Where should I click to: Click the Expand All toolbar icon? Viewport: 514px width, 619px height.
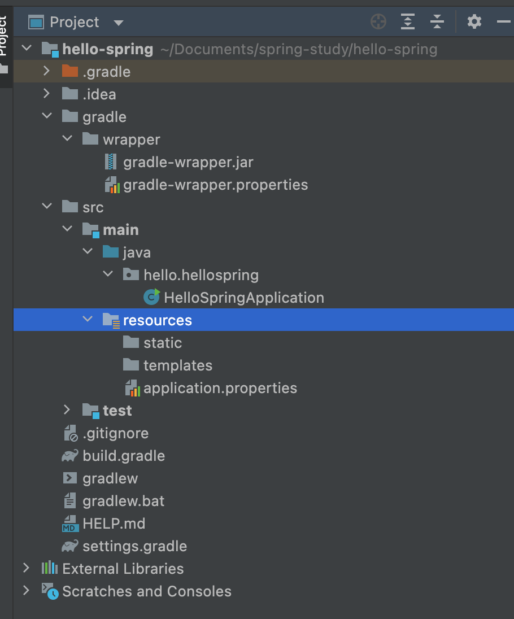[x=407, y=21]
